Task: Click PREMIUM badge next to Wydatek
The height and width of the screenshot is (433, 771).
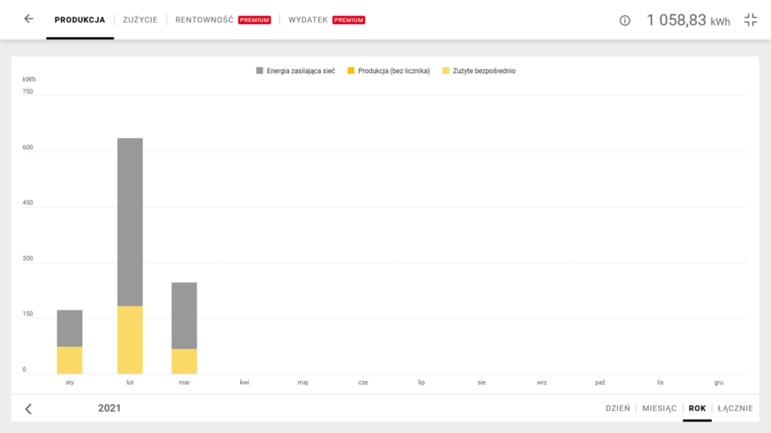Action: pos(349,20)
